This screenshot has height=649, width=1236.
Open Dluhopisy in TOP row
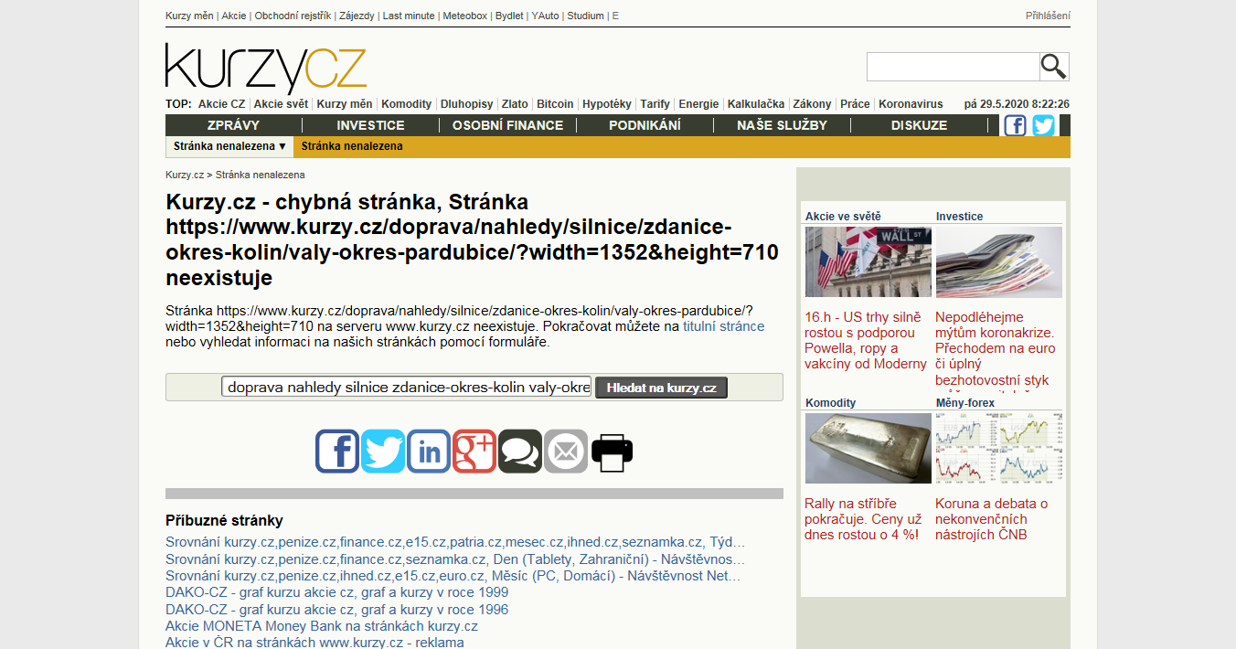[x=466, y=104]
